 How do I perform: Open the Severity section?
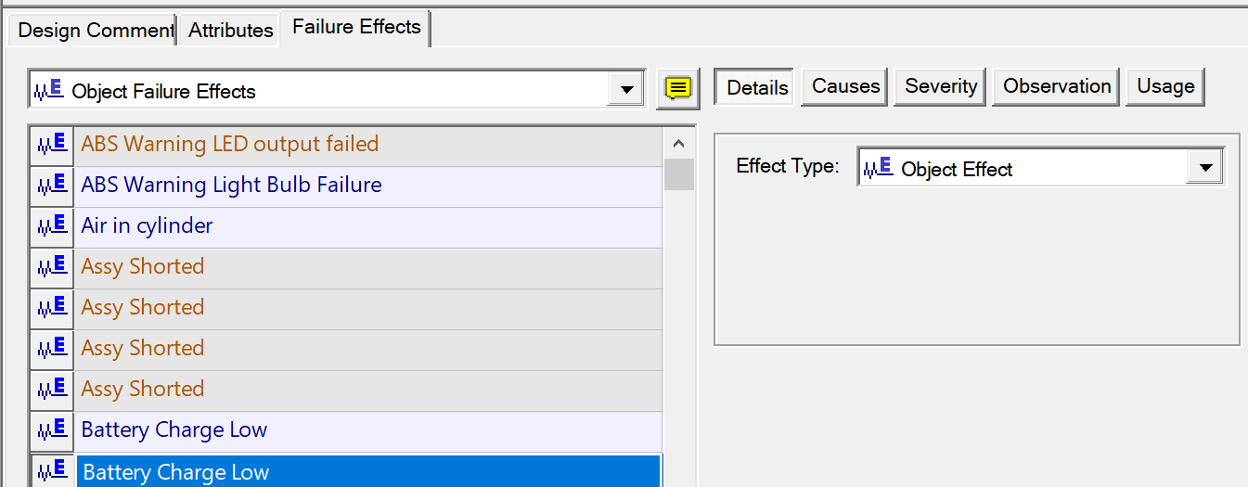click(x=941, y=86)
